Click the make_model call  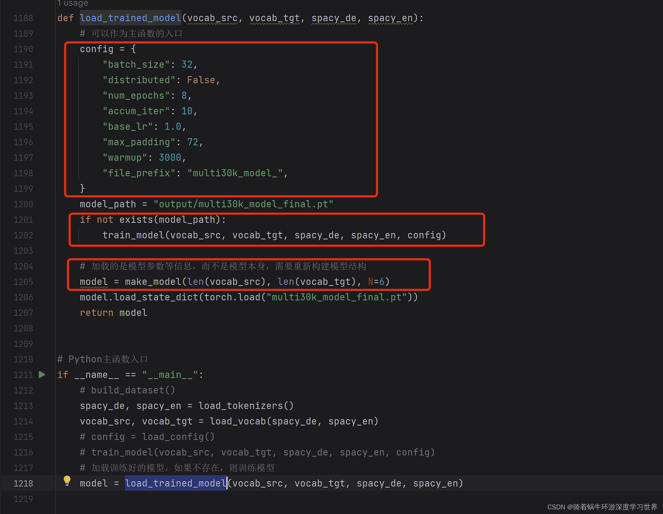(x=153, y=282)
